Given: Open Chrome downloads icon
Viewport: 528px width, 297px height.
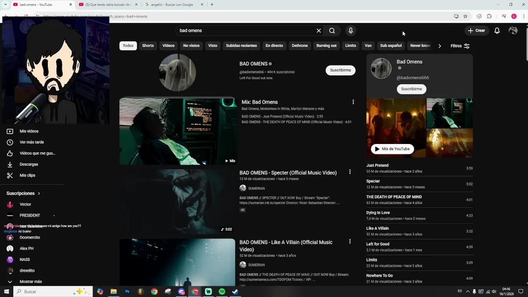Looking at the screenshot, I should (x=479, y=16).
